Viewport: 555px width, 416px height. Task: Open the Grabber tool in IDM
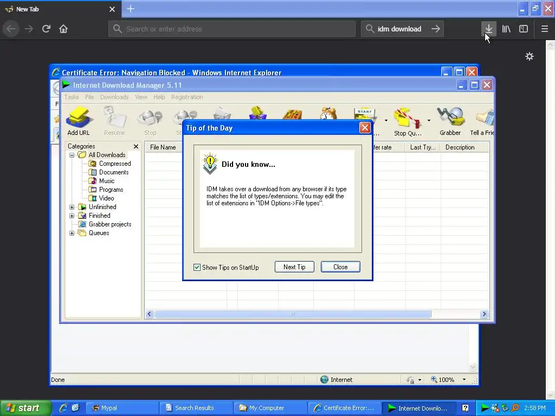(450, 121)
